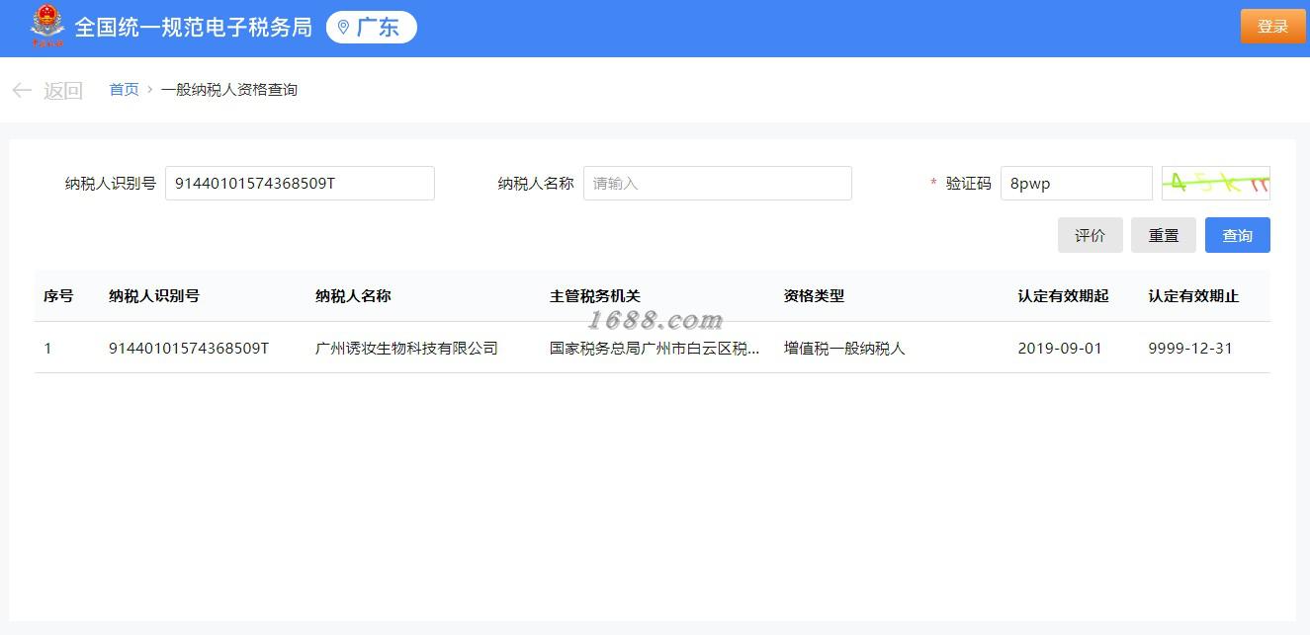Click the location pin icon beside 广东

pyautogui.click(x=343, y=28)
